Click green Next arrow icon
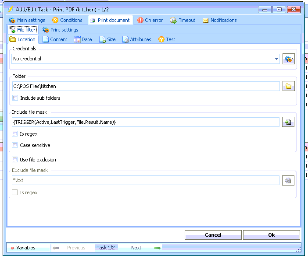The width and height of the screenshot is (308, 259). pos(157,248)
